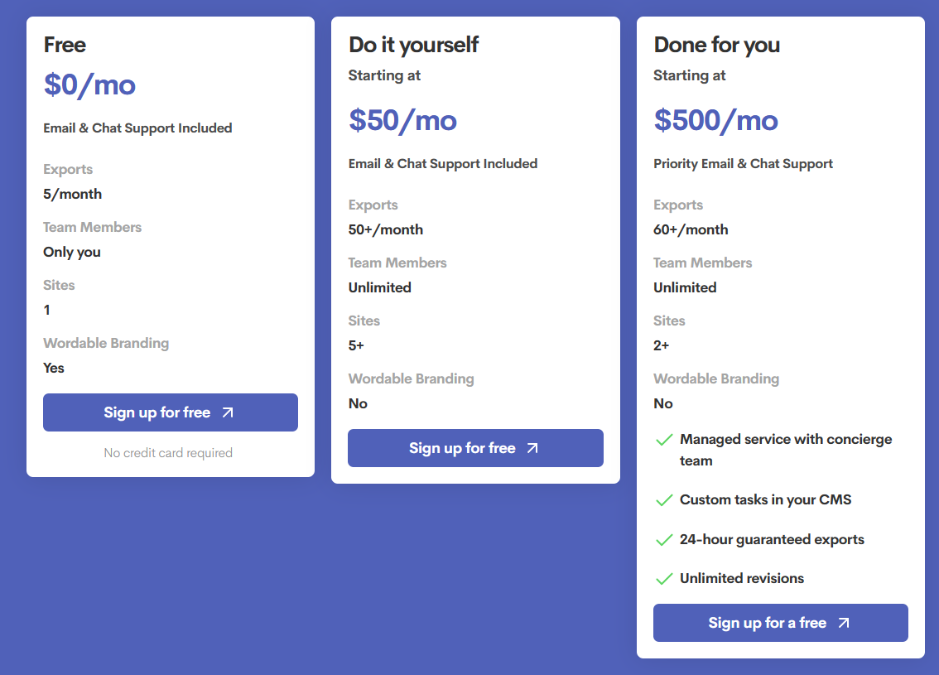The height and width of the screenshot is (675, 939).
Task: Click the checkmark beside 24-hour guaranteed exports
Action: click(x=663, y=540)
